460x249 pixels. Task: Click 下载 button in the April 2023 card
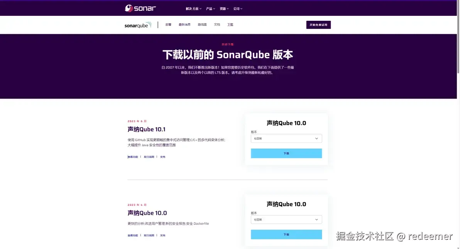point(286,234)
